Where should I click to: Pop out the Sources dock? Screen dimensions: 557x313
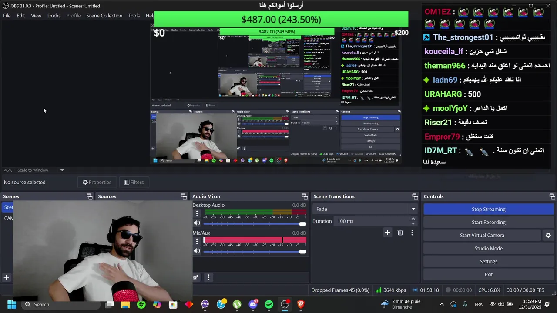(184, 196)
